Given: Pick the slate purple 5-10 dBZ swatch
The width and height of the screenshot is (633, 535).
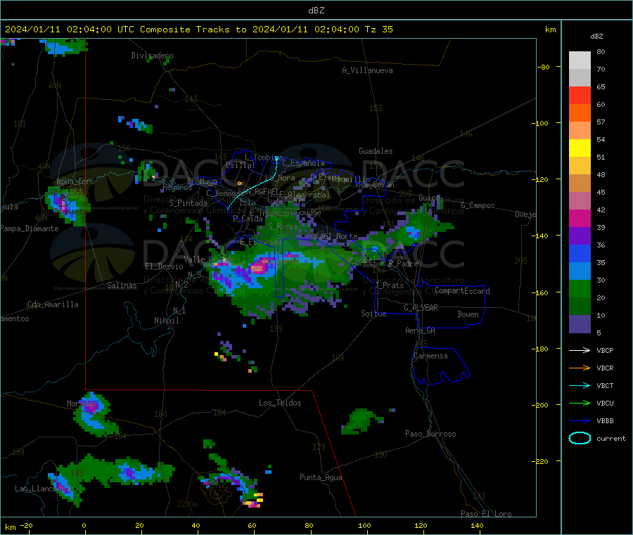Looking at the screenshot, I should click(x=580, y=324).
